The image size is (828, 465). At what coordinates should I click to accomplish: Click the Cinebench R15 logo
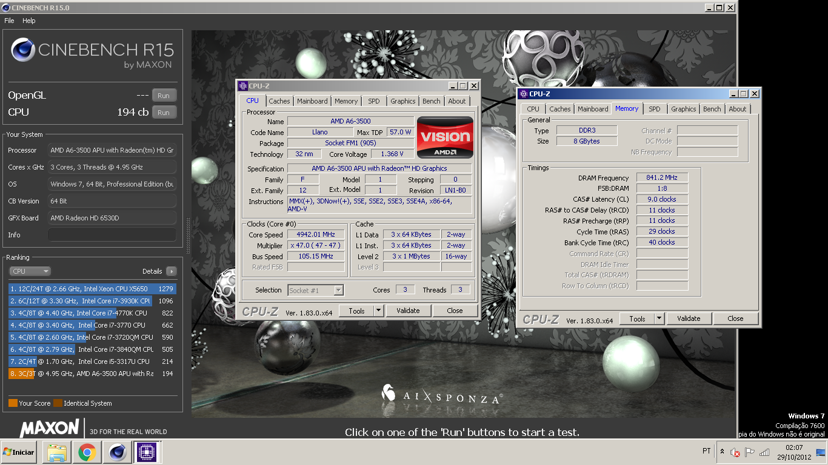92,53
